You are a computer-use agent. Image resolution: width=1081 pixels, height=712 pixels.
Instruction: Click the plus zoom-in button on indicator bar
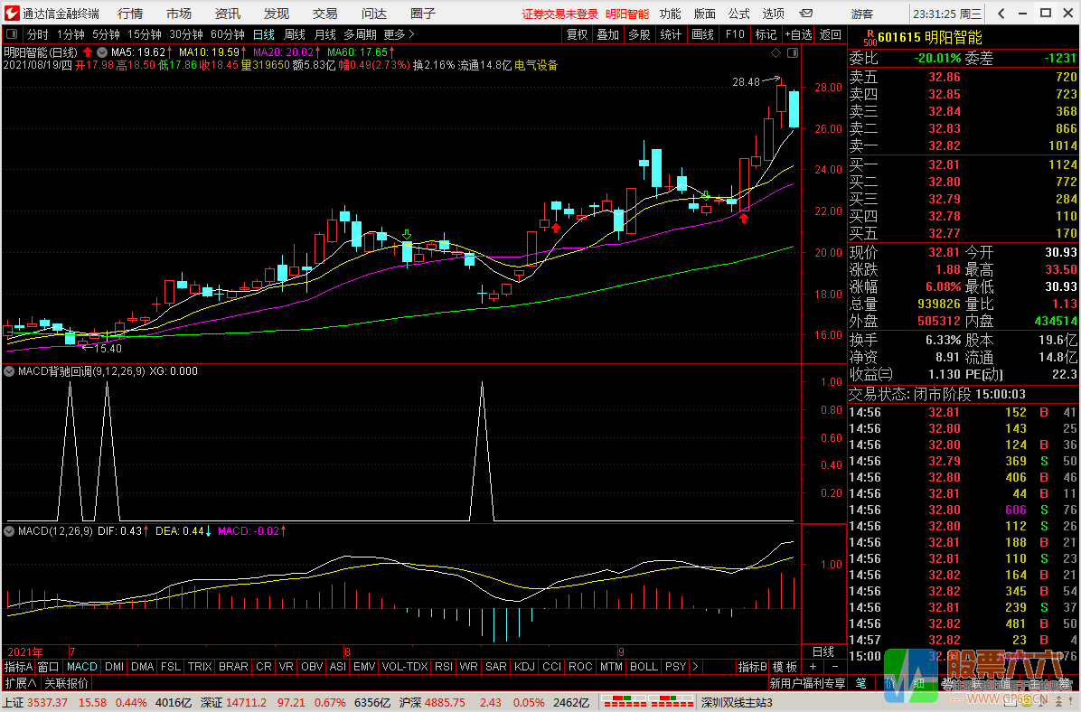coord(813,667)
